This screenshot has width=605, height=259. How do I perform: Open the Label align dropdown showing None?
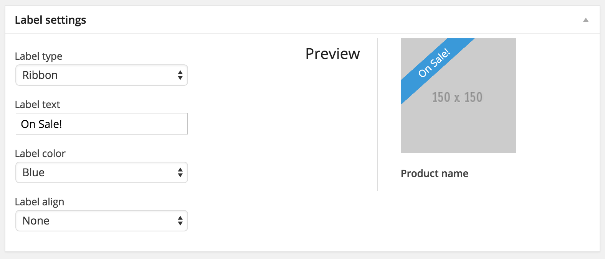point(96,221)
